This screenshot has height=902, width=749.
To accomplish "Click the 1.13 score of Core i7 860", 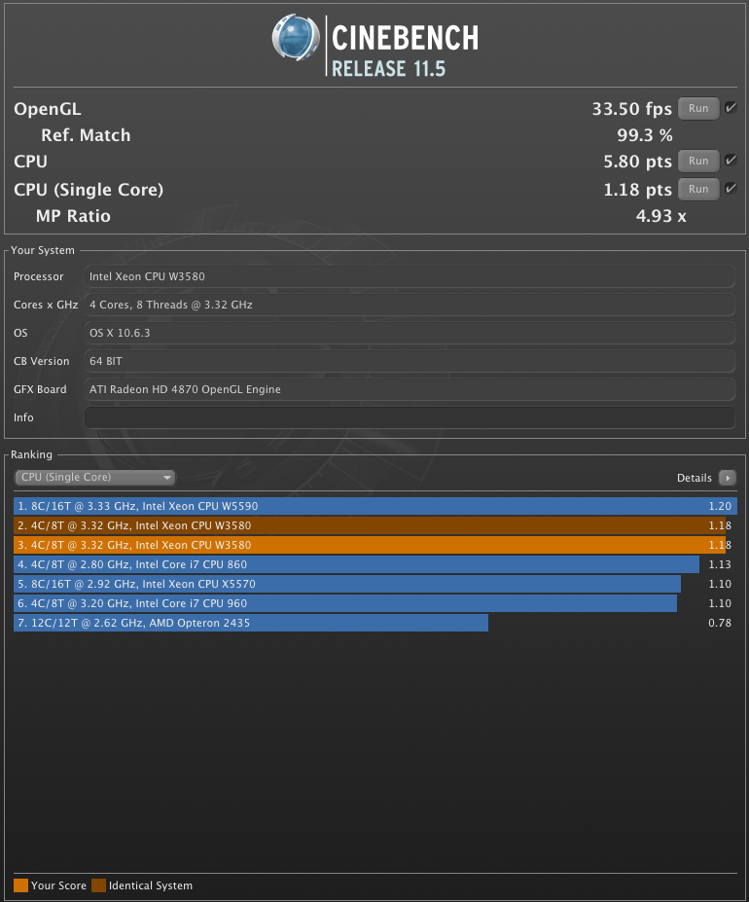I will point(720,565).
